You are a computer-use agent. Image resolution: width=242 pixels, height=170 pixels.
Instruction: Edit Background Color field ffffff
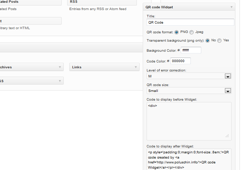pyautogui.click(x=191, y=50)
